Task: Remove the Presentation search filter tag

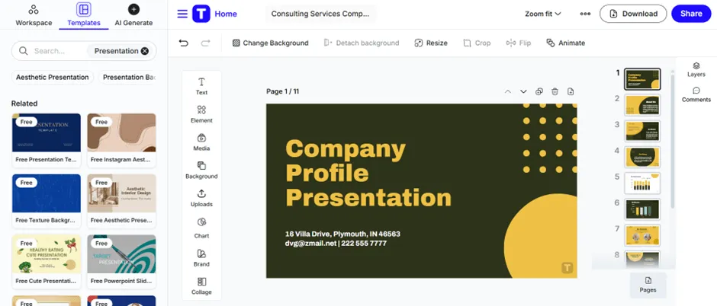Action: point(144,51)
